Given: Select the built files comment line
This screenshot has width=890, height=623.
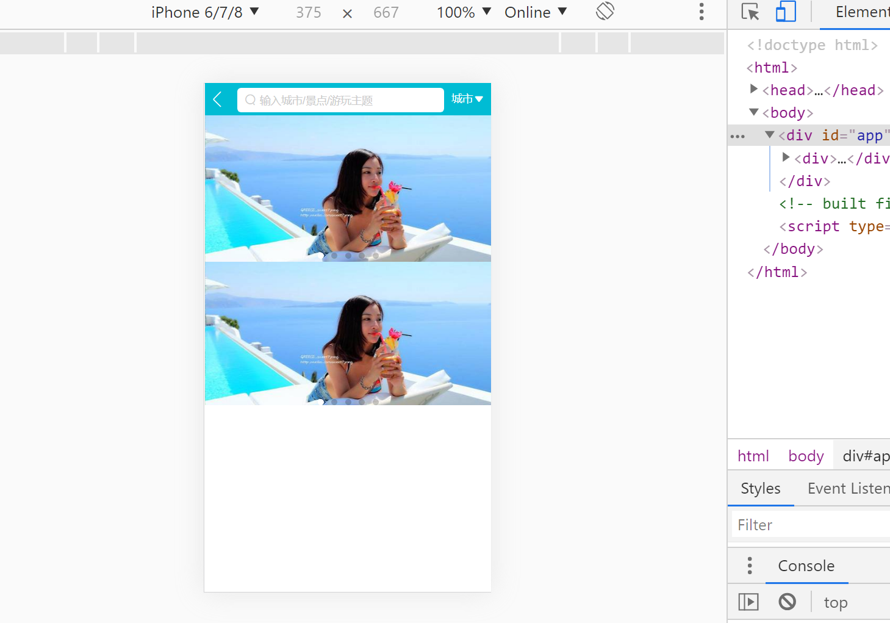Looking at the screenshot, I should [834, 204].
